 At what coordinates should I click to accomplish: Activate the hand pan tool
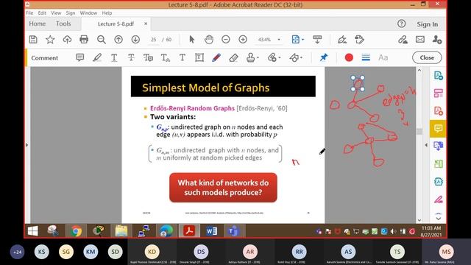(x=209, y=39)
